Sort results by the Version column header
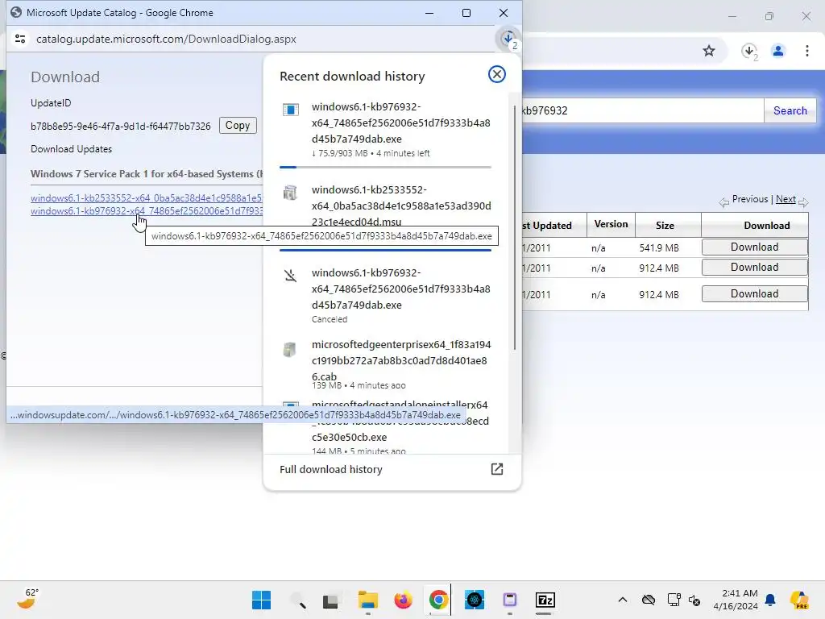 coord(611,224)
